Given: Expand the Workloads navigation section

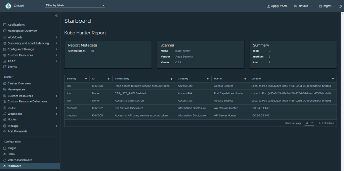Looking at the screenshot, I should [x=56, y=37].
